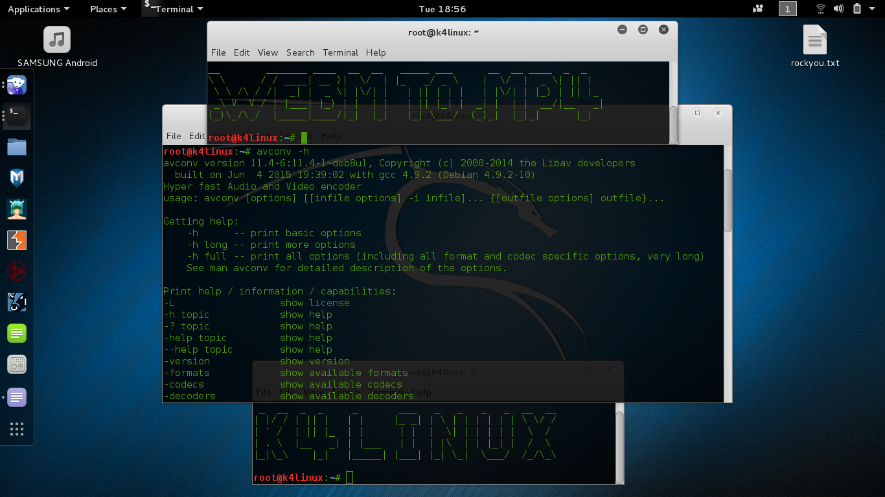Show all applications grid in dock

click(x=17, y=428)
